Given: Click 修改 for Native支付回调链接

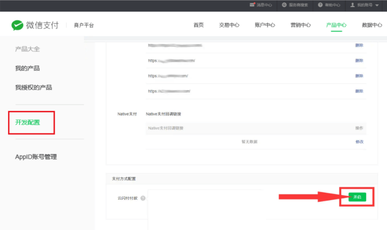Looking at the screenshot, I should 359,142.
